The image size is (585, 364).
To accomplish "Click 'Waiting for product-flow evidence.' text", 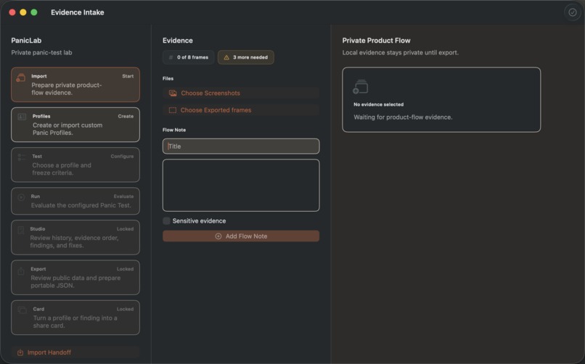I will click(x=403, y=117).
